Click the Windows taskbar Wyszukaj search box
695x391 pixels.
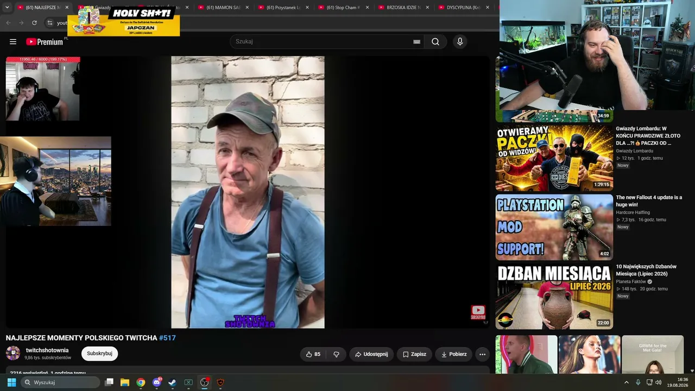coord(61,382)
